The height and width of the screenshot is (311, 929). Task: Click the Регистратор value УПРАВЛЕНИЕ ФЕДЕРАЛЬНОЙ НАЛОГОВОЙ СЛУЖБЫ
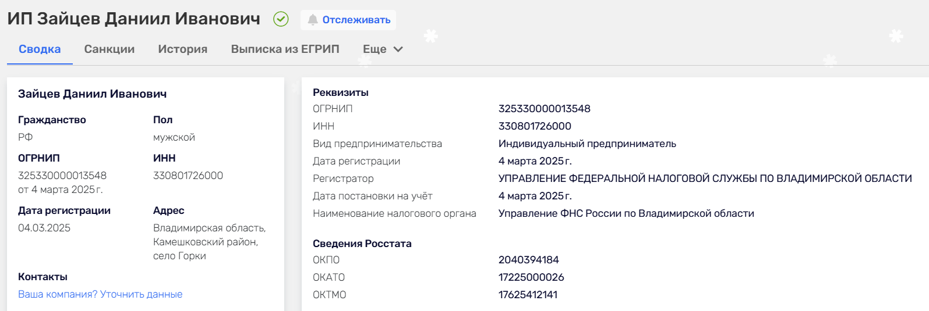(705, 178)
